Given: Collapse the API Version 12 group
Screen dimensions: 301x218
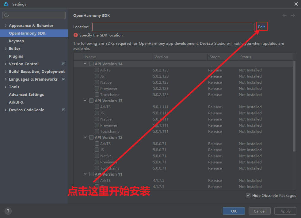Looking at the screenshot, I should 85,137.
